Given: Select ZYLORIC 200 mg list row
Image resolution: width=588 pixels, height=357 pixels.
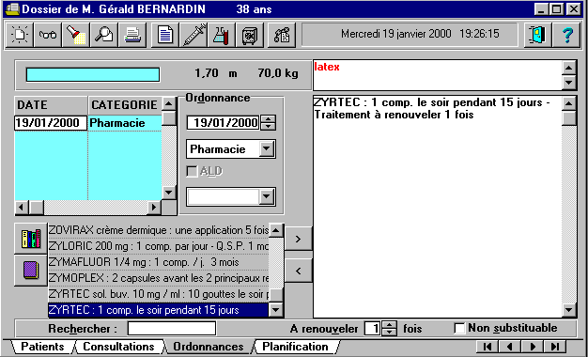Looking at the screenshot, I should point(159,246).
